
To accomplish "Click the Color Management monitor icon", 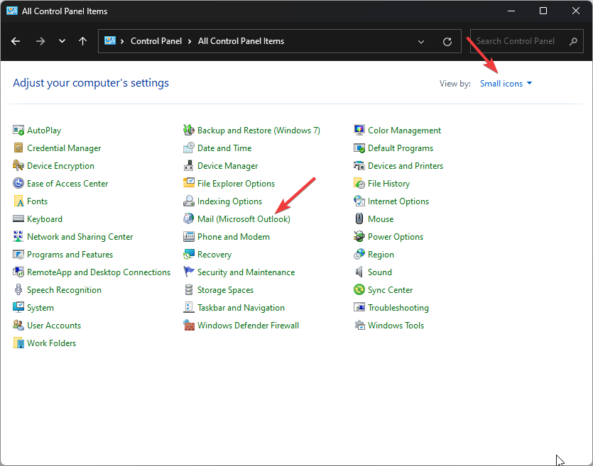I will coord(359,131).
